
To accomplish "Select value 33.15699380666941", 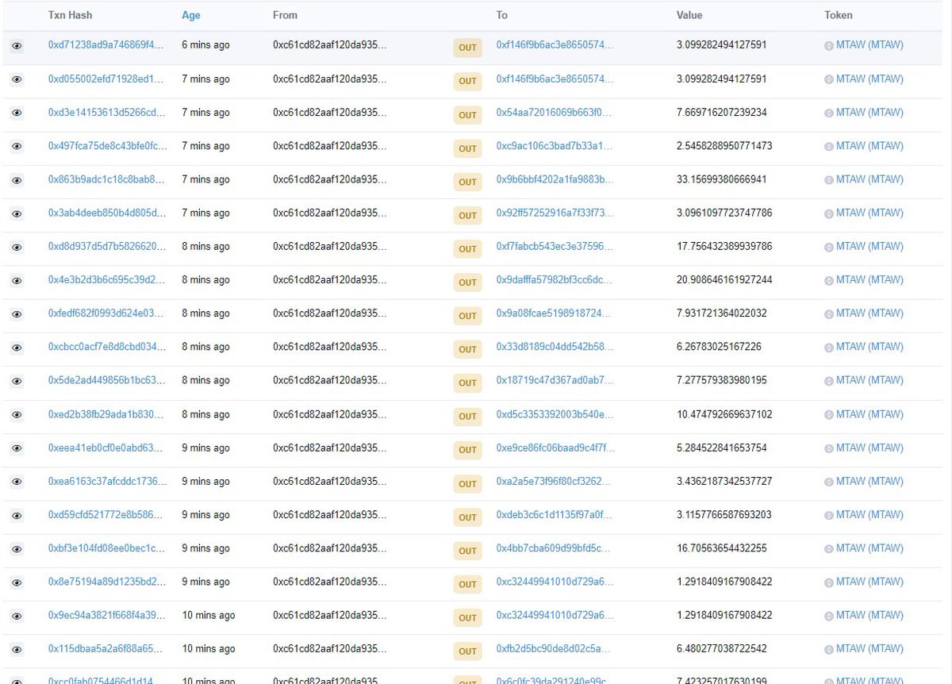I will (721, 179).
